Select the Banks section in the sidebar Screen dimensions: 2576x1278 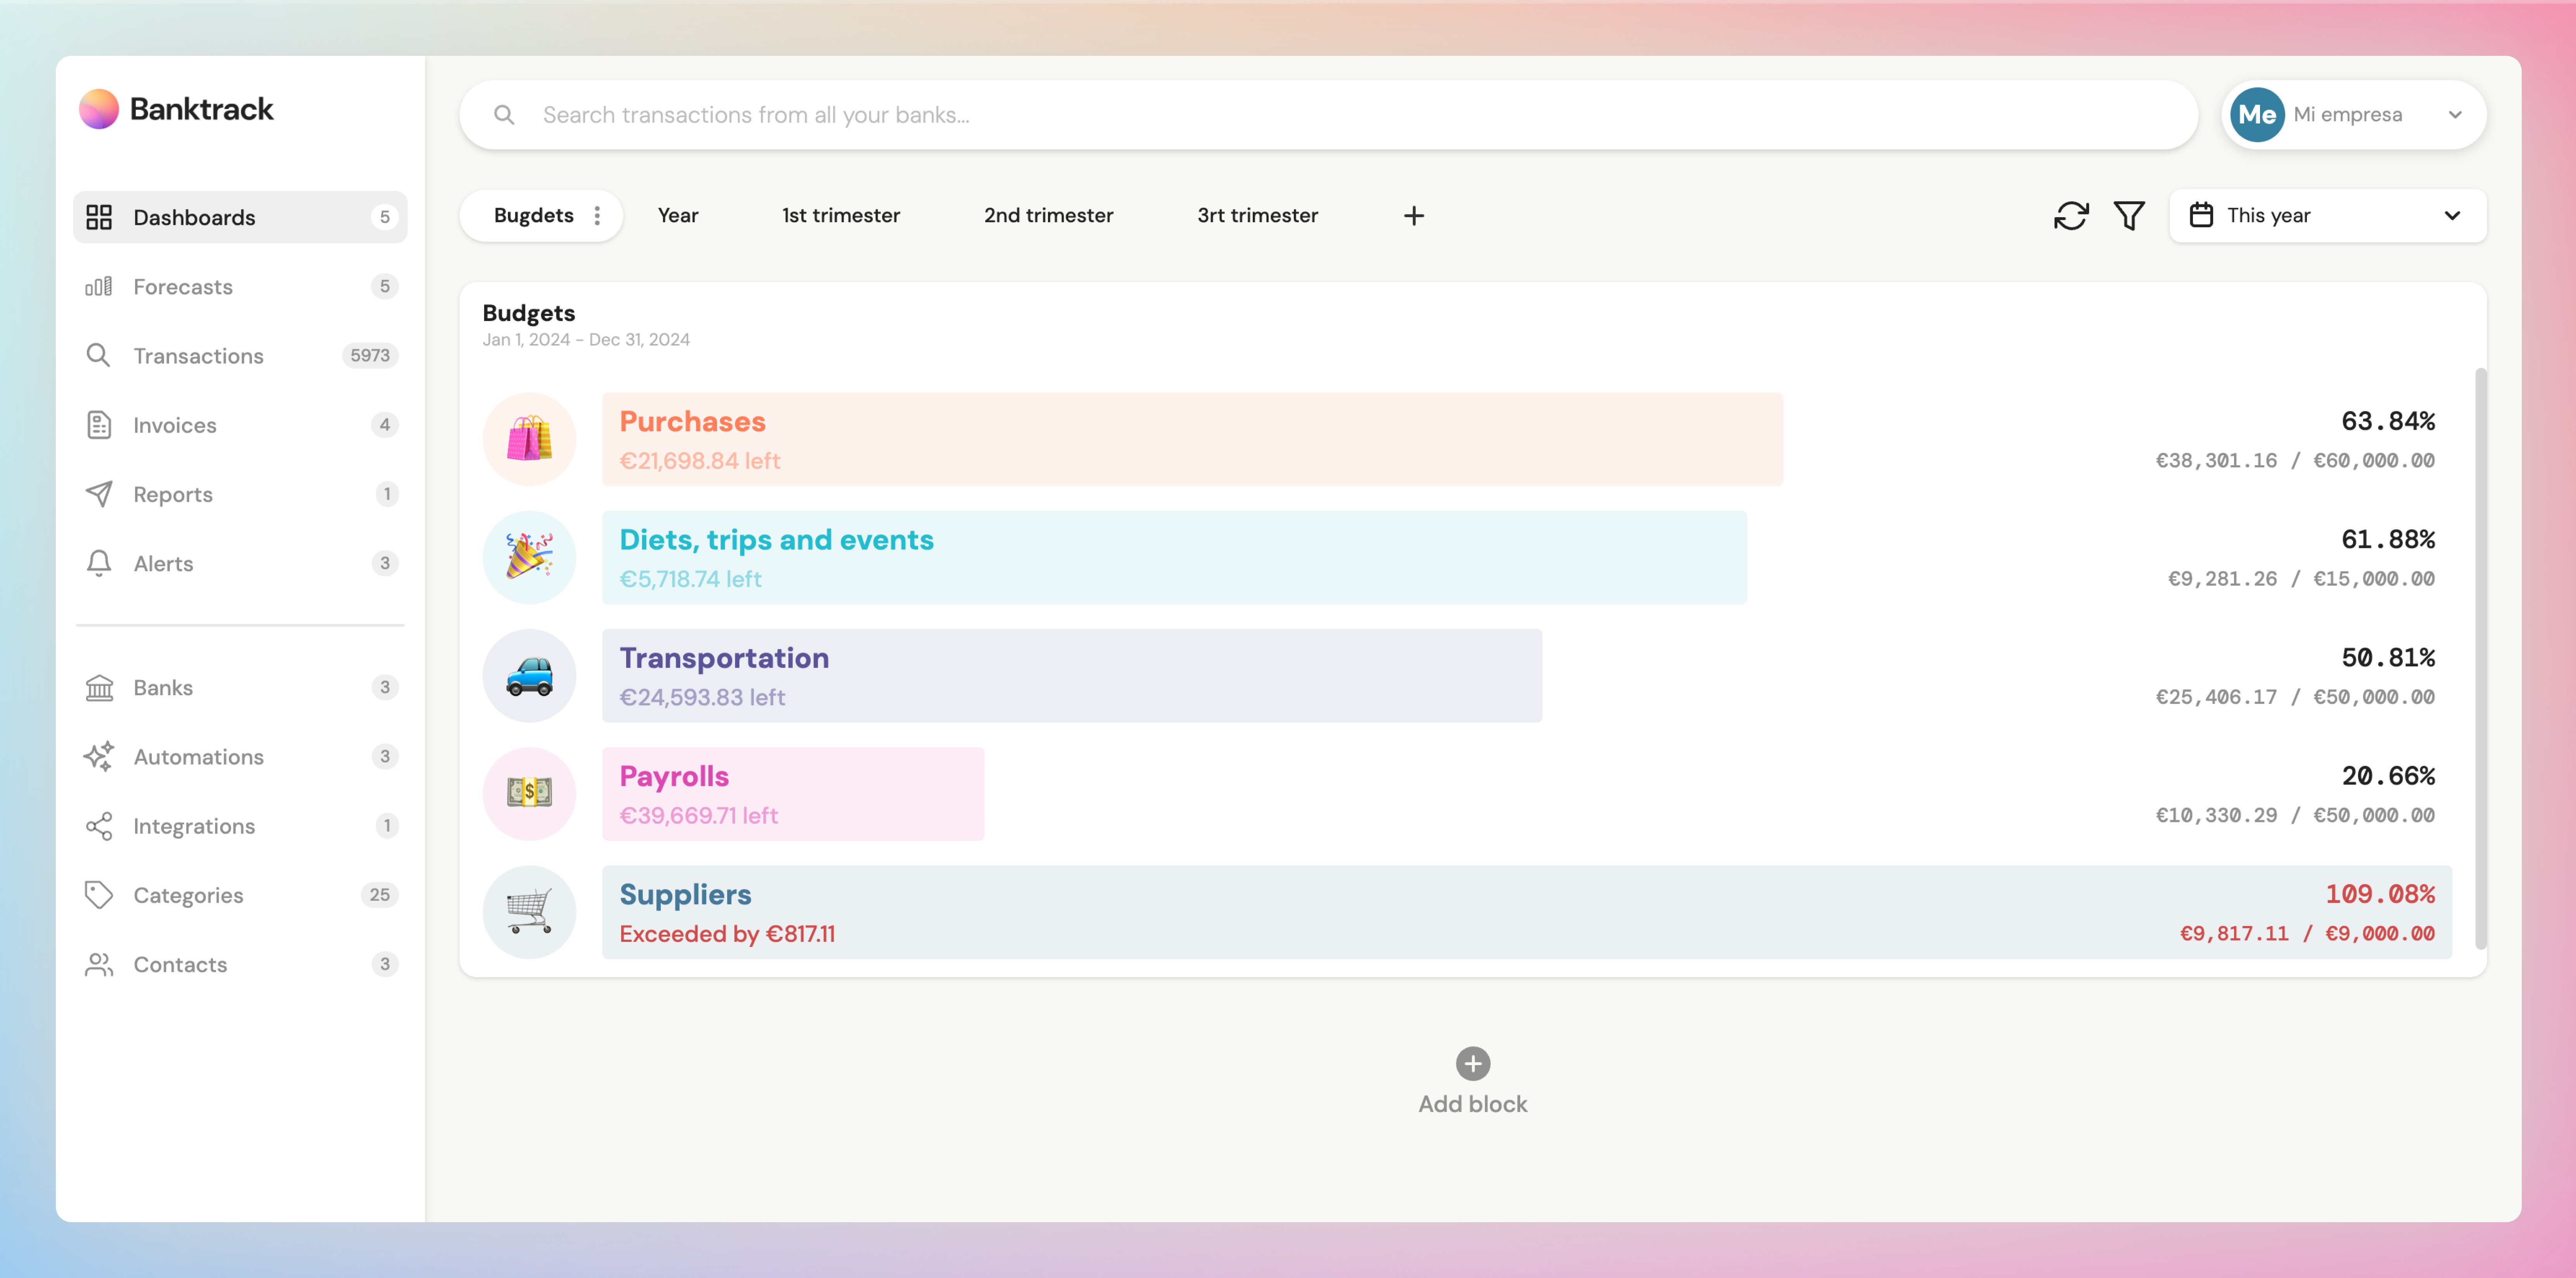click(162, 687)
